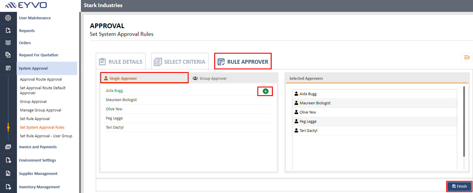Click Peg Legge name in Selected Approvers
The height and width of the screenshot is (193, 473).
pos(308,122)
